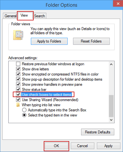This screenshot has width=123, height=152.
Task: Enable Restore previous folder windows at logon
Action: [18, 64]
